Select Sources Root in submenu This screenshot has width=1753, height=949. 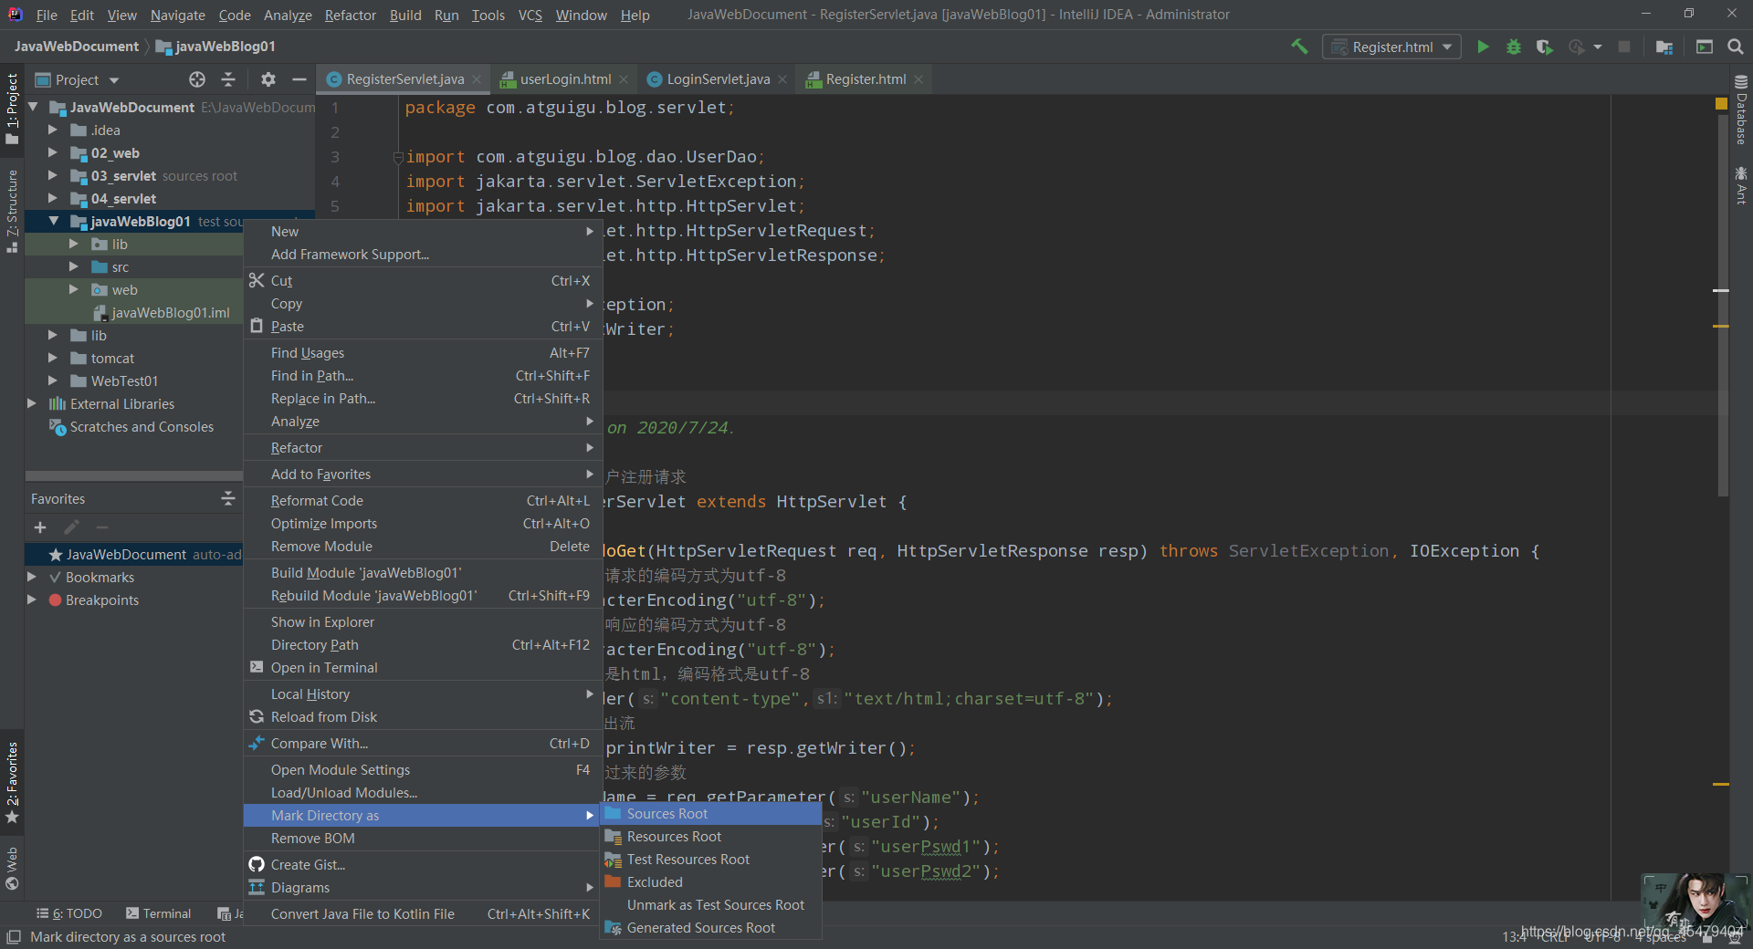point(710,814)
